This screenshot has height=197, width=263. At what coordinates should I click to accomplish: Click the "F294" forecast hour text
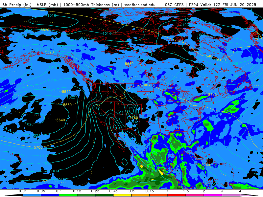pos(194,5)
